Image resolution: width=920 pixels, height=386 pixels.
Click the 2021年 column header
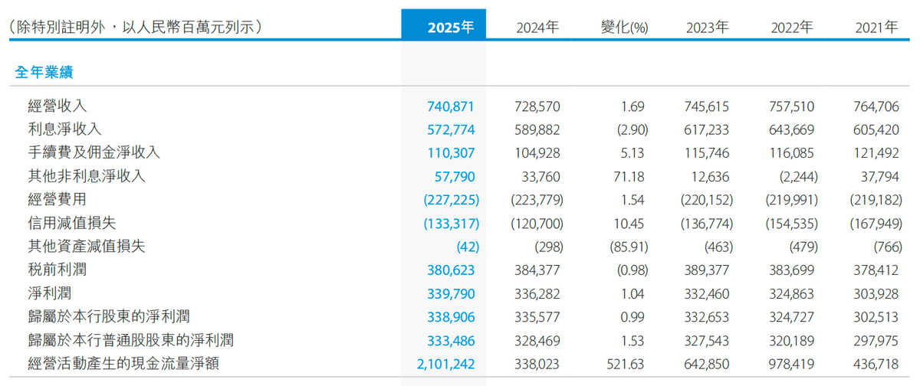click(876, 28)
